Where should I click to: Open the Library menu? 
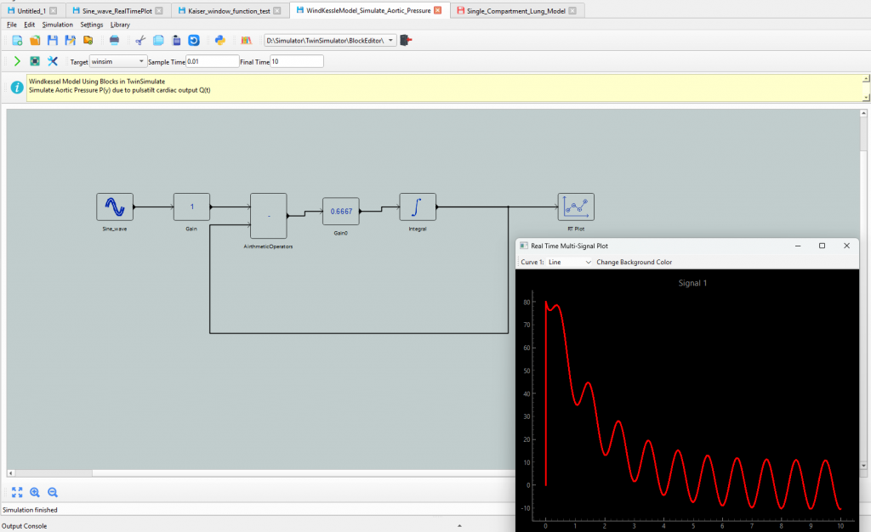120,25
